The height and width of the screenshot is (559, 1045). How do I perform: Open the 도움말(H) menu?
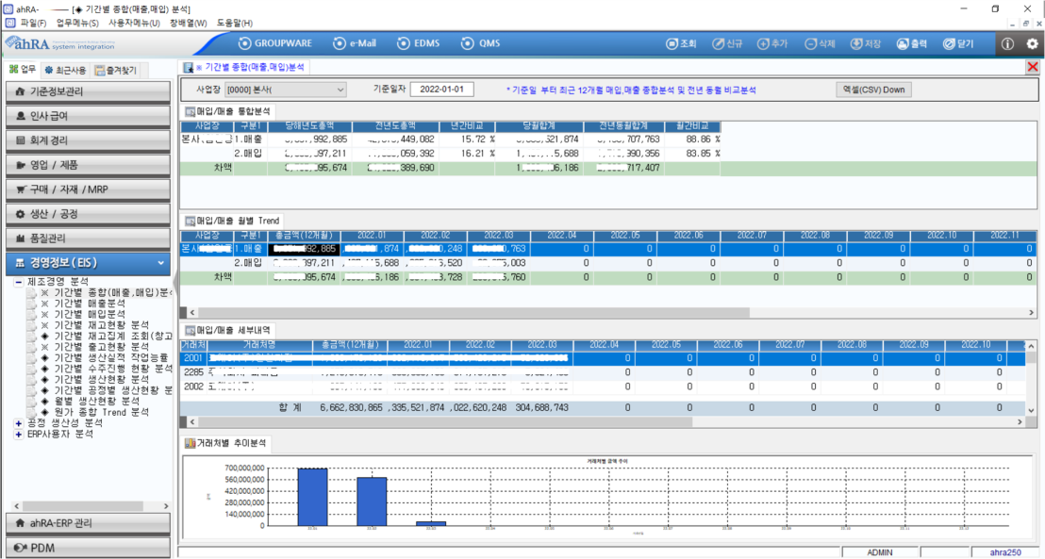pos(235,23)
